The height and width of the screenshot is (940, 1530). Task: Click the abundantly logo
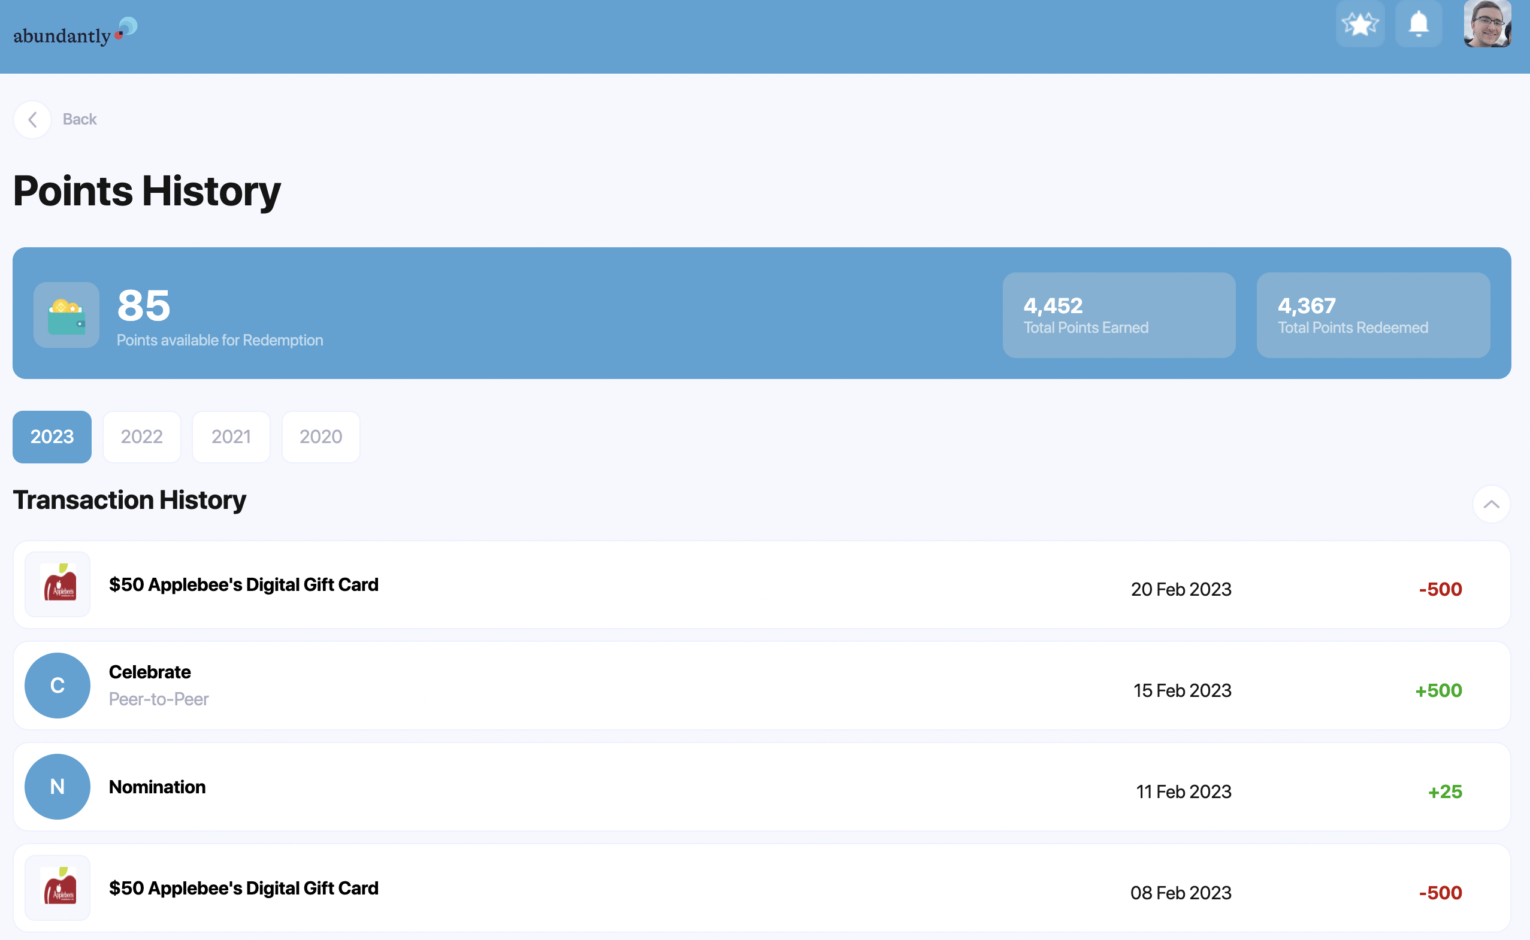(x=75, y=32)
